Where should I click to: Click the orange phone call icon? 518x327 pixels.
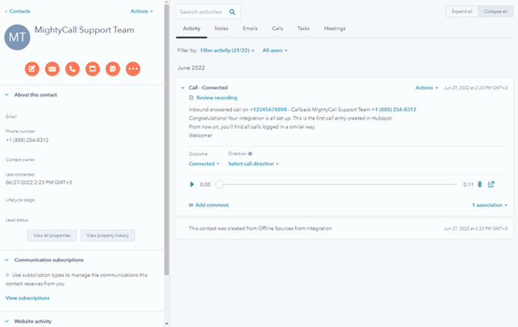(x=72, y=69)
